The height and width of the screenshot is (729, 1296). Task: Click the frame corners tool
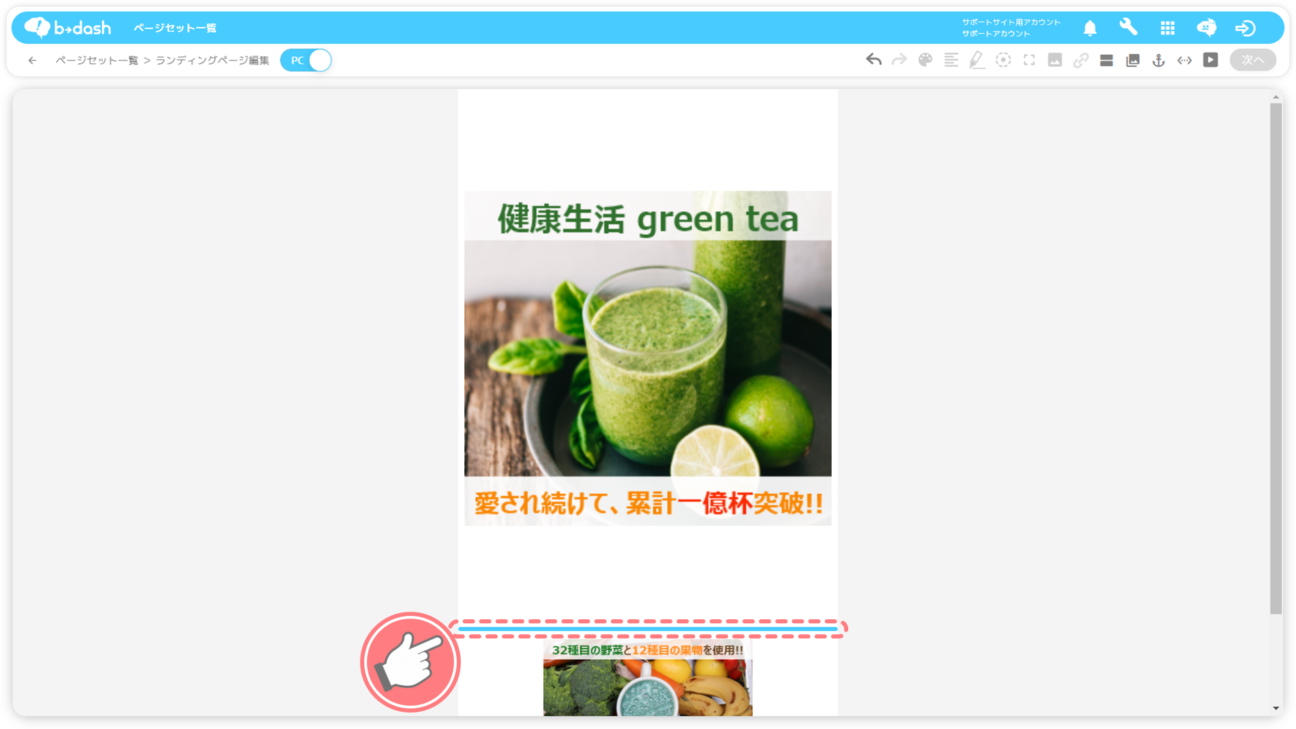tap(1029, 60)
